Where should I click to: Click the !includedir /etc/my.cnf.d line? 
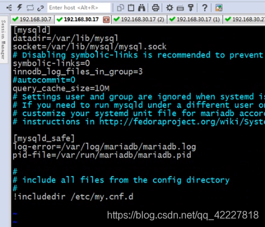click(73, 197)
